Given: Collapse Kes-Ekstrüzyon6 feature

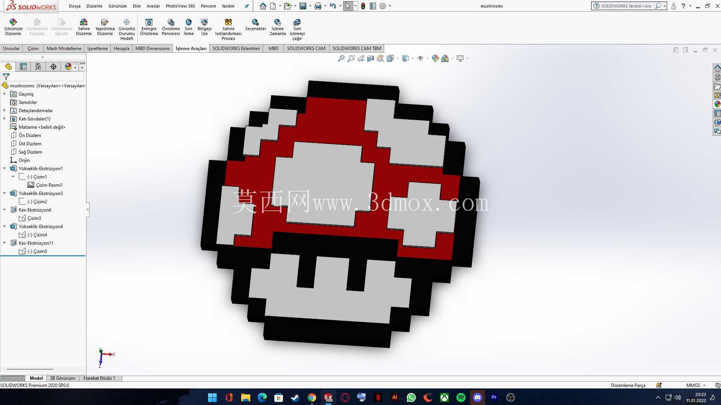Looking at the screenshot, I should pos(5,210).
